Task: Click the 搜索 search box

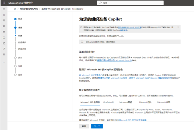Action: point(130,3)
